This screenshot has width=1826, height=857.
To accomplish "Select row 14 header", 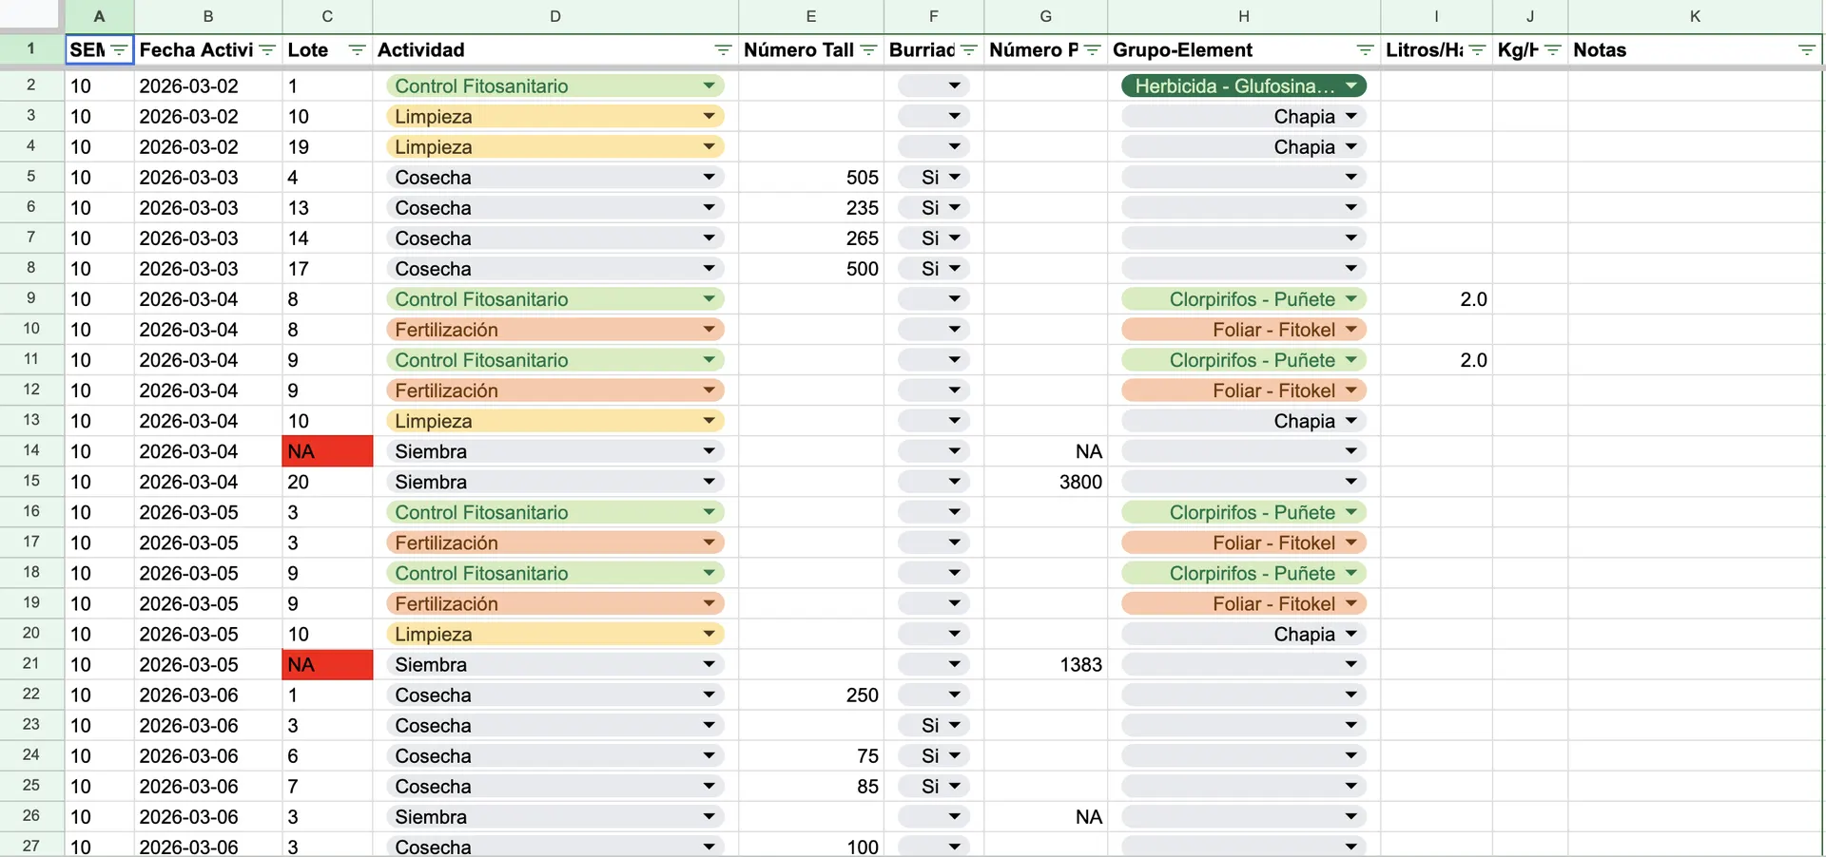I will pyautogui.click(x=31, y=451).
